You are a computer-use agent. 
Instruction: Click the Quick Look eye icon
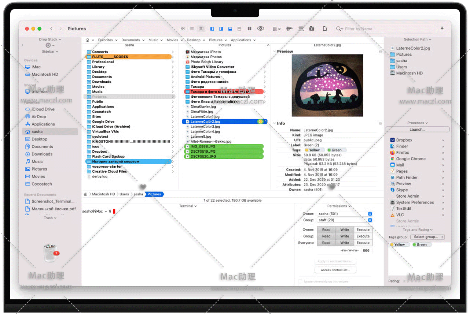pyautogui.click(x=261, y=29)
